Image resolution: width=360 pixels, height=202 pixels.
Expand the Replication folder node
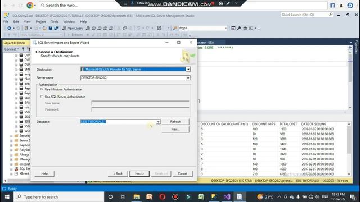(x=11, y=145)
